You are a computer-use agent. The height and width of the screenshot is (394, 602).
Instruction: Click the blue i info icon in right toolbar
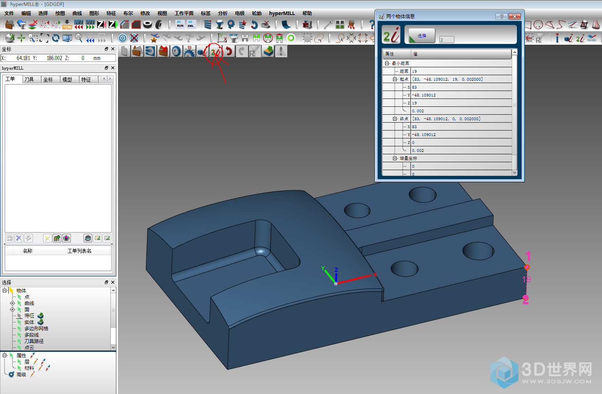click(x=557, y=38)
